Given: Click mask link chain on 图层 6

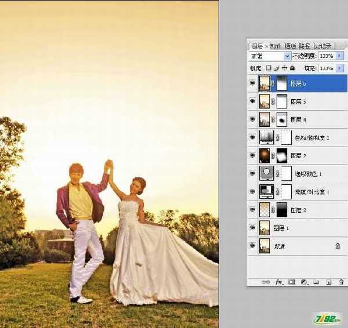Looking at the screenshot, I should (x=273, y=83).
